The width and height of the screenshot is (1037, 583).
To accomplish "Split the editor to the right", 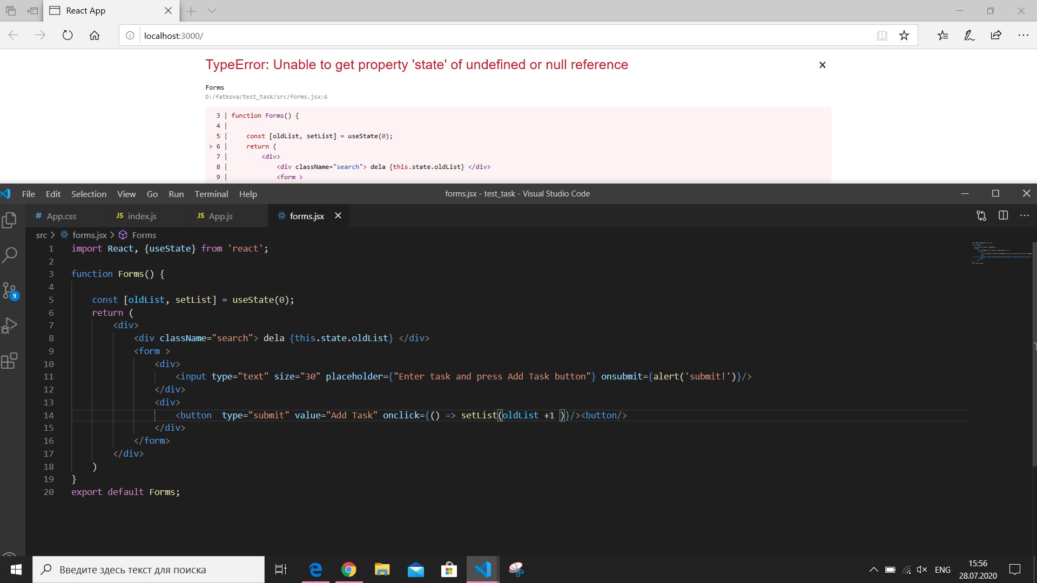I will click(1003, 215).
